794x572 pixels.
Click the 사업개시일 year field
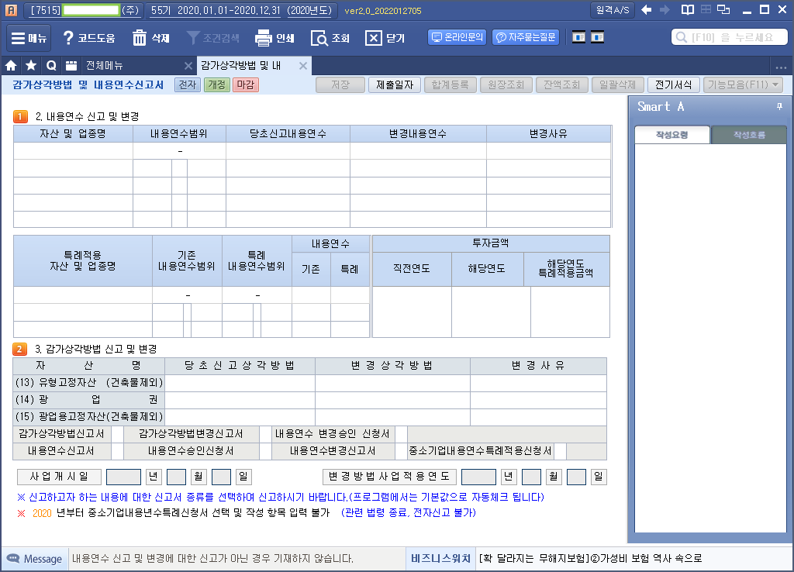[123, 477]
